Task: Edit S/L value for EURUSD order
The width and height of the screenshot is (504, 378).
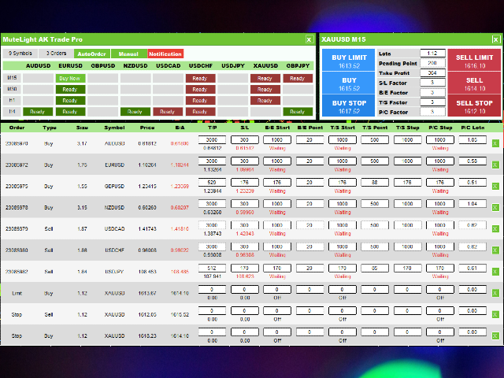Action: [x=245, y=161]
